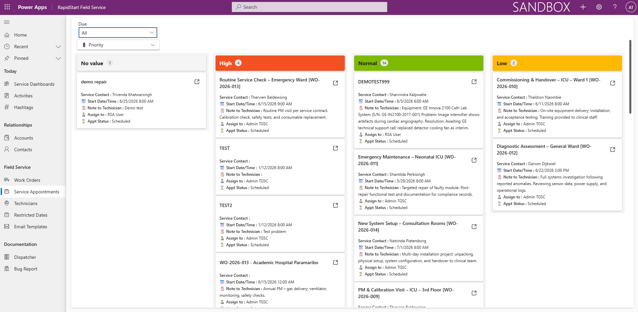Click 'Start Date/Time : 6/22/2026 2:00 PM' text
This screenshot has height=312, width=638.
536,170
